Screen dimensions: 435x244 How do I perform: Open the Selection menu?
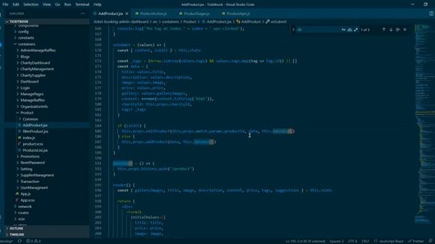point(31,5)
